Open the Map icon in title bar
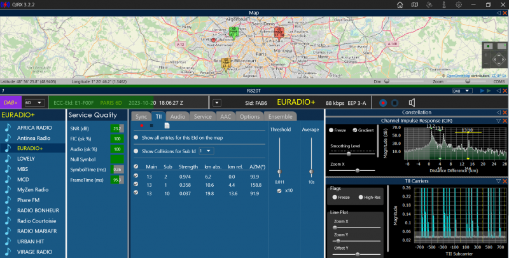Viewport: 509px width, 258px height. tap(415, 4)
